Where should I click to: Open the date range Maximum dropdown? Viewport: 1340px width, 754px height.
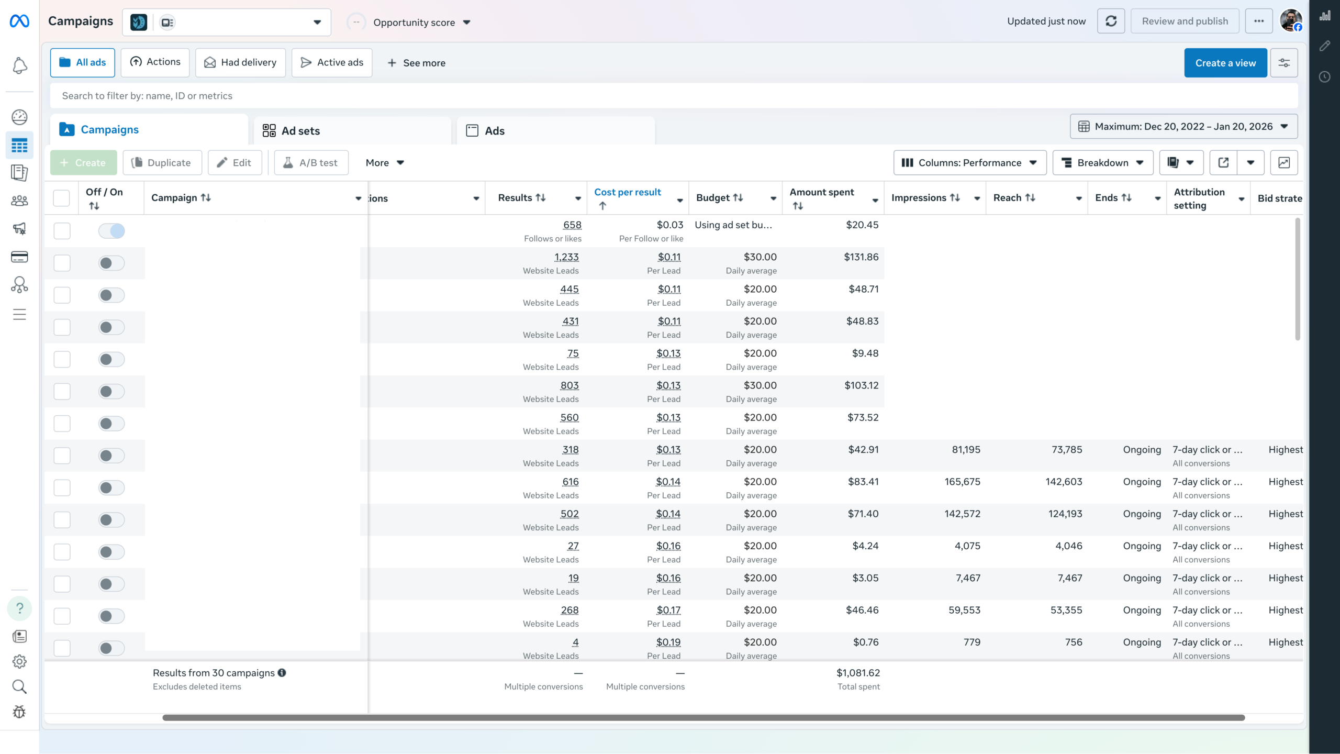[x=1183, y=126]
